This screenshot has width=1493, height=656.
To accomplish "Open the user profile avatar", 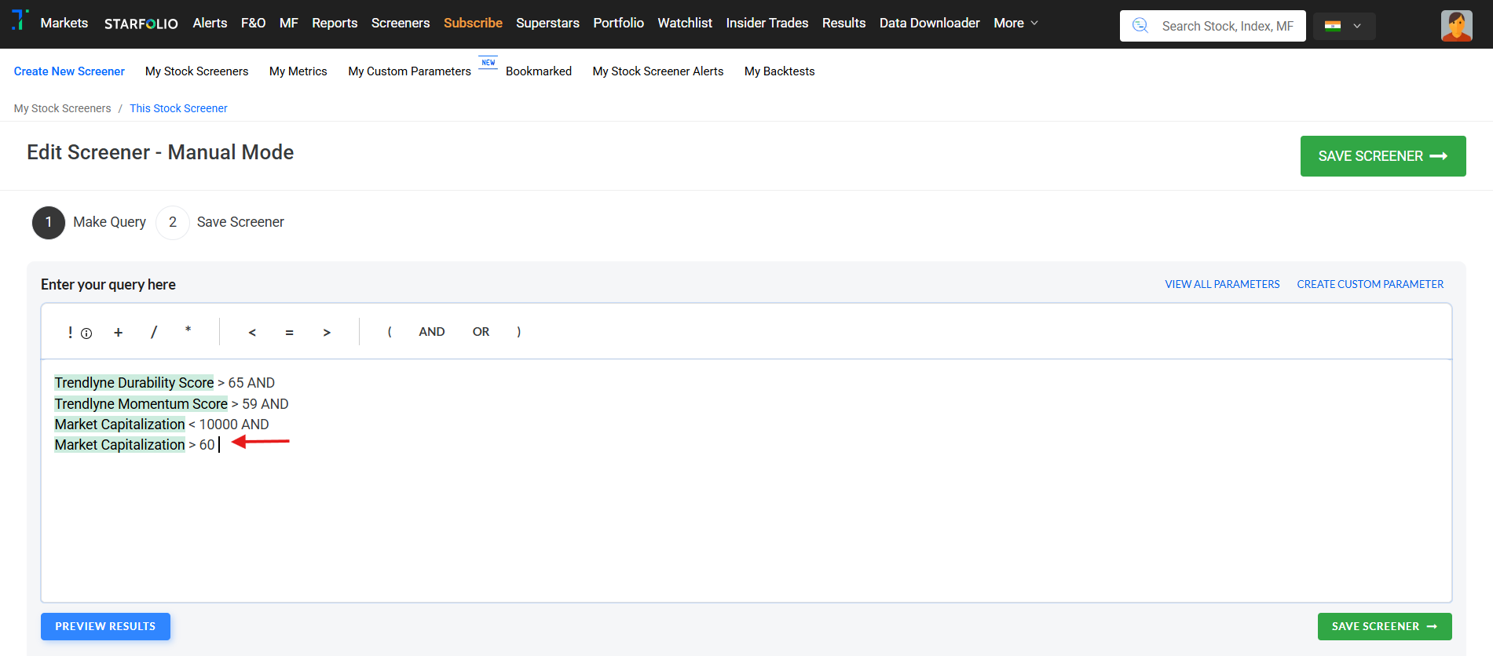I will click(1456, 26).
